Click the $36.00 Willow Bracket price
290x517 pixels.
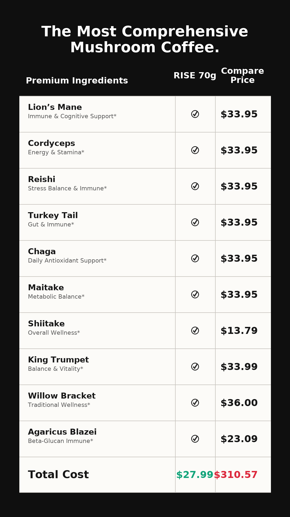coord(239,403)
